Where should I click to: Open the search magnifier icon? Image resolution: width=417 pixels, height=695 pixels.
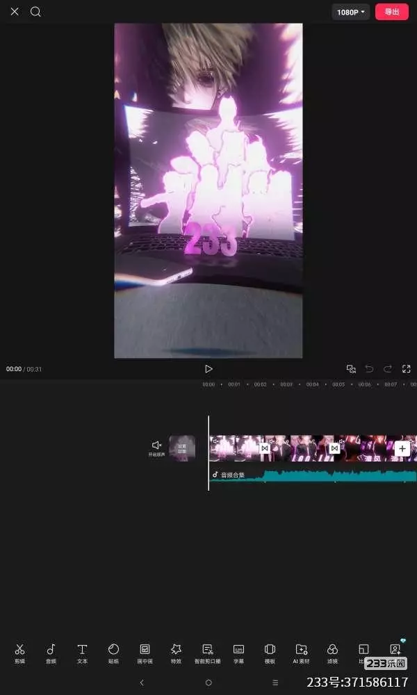point(35,12)
